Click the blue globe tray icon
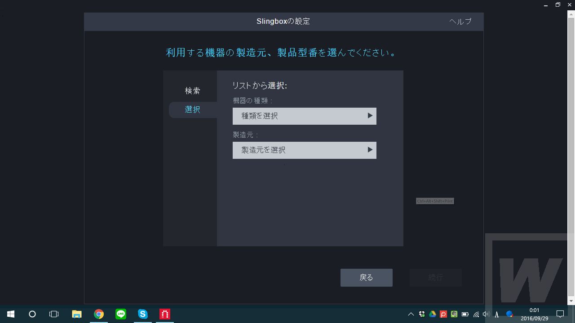 coord(509,314)
